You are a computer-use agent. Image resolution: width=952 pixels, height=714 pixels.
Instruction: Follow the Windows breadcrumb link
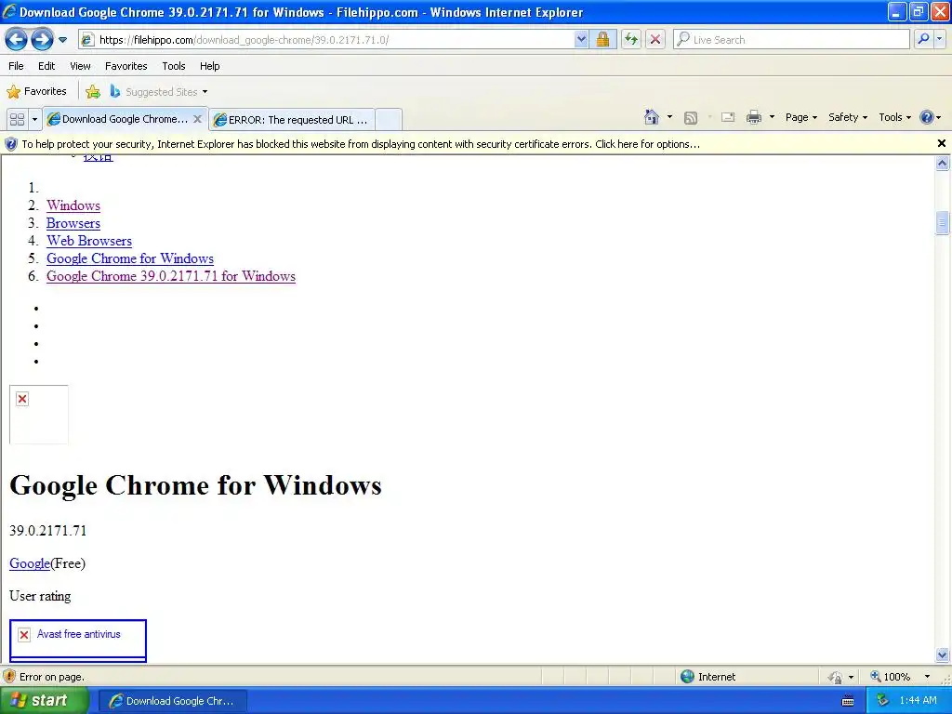[73, 205]
